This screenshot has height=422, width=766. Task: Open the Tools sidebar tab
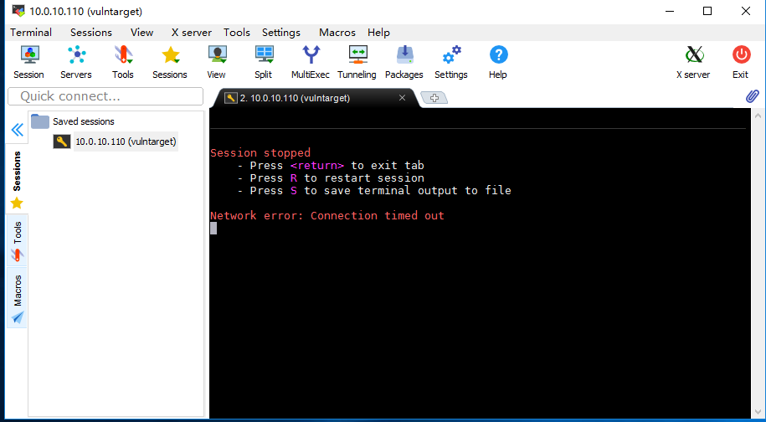tap(17, 241)
